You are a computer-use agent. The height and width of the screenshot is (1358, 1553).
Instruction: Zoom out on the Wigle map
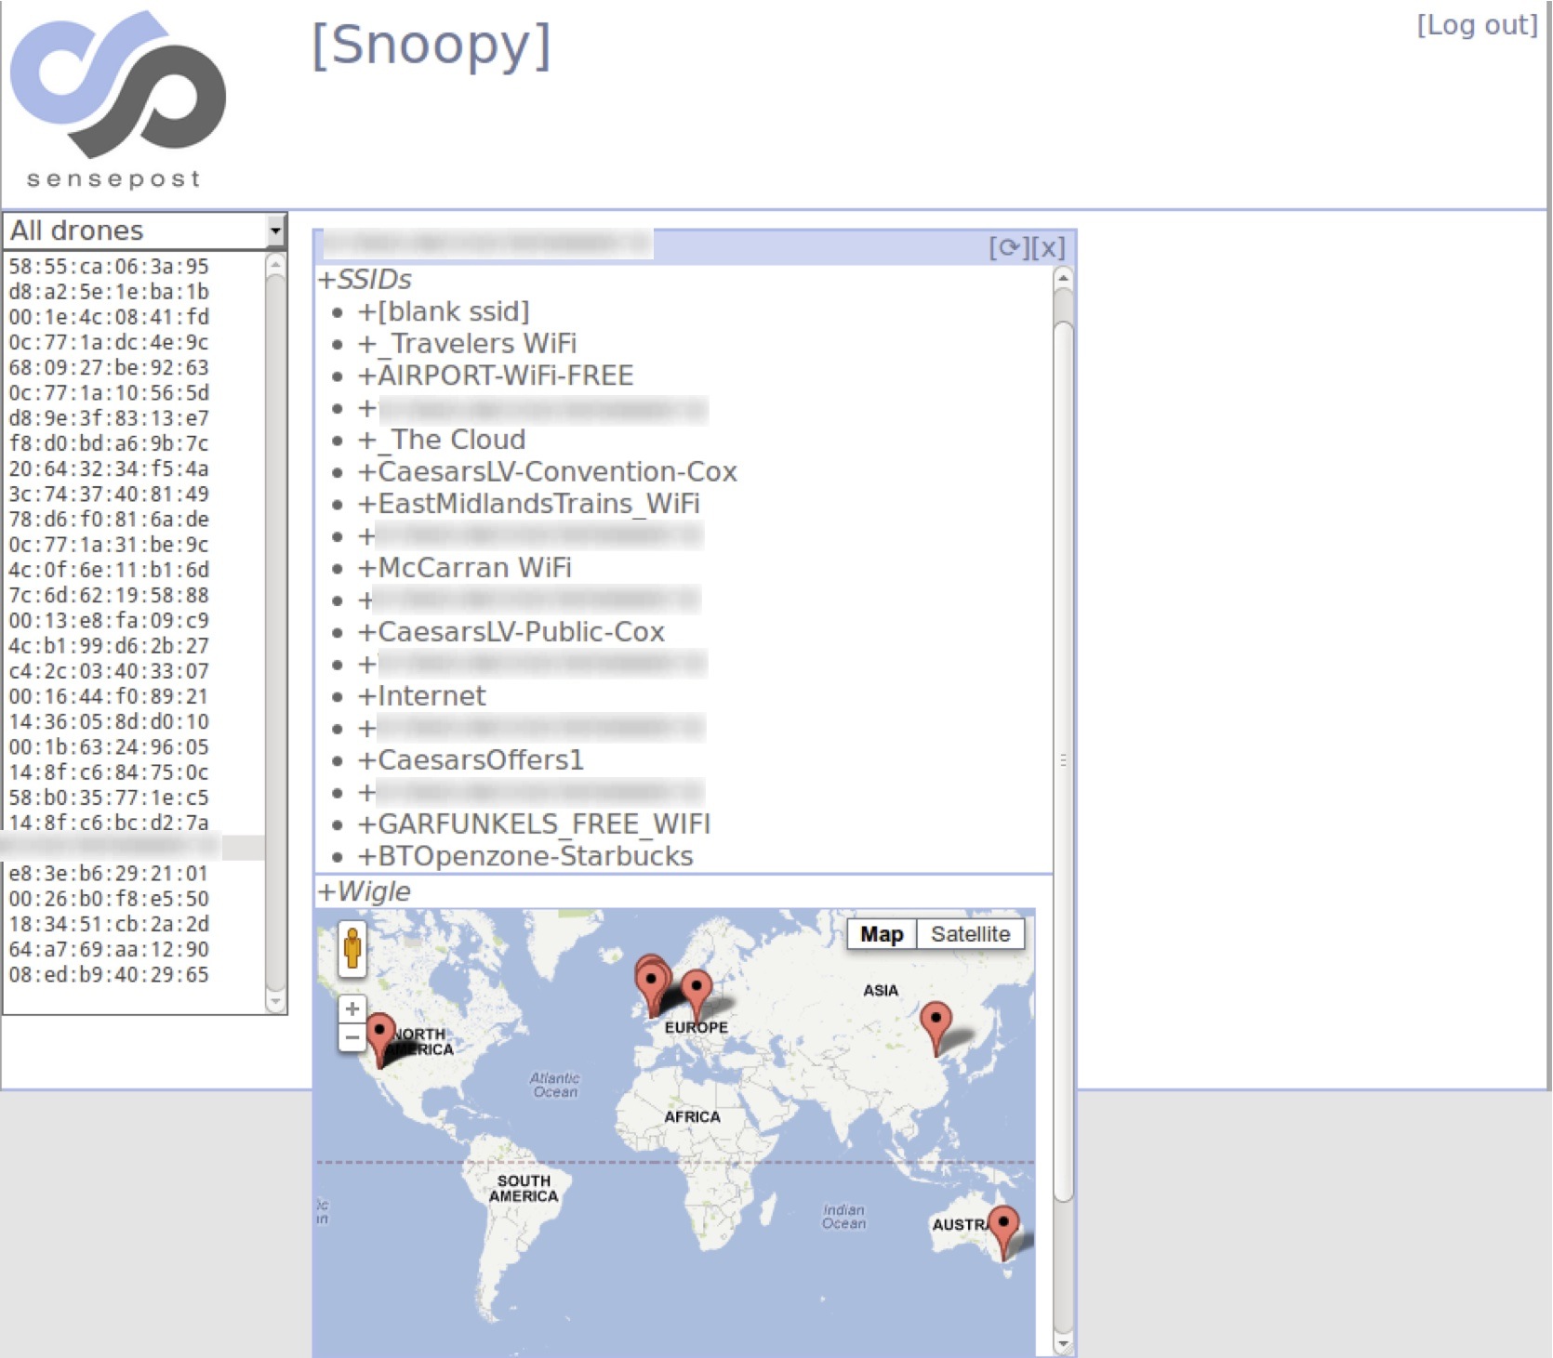click(352, 1037)
